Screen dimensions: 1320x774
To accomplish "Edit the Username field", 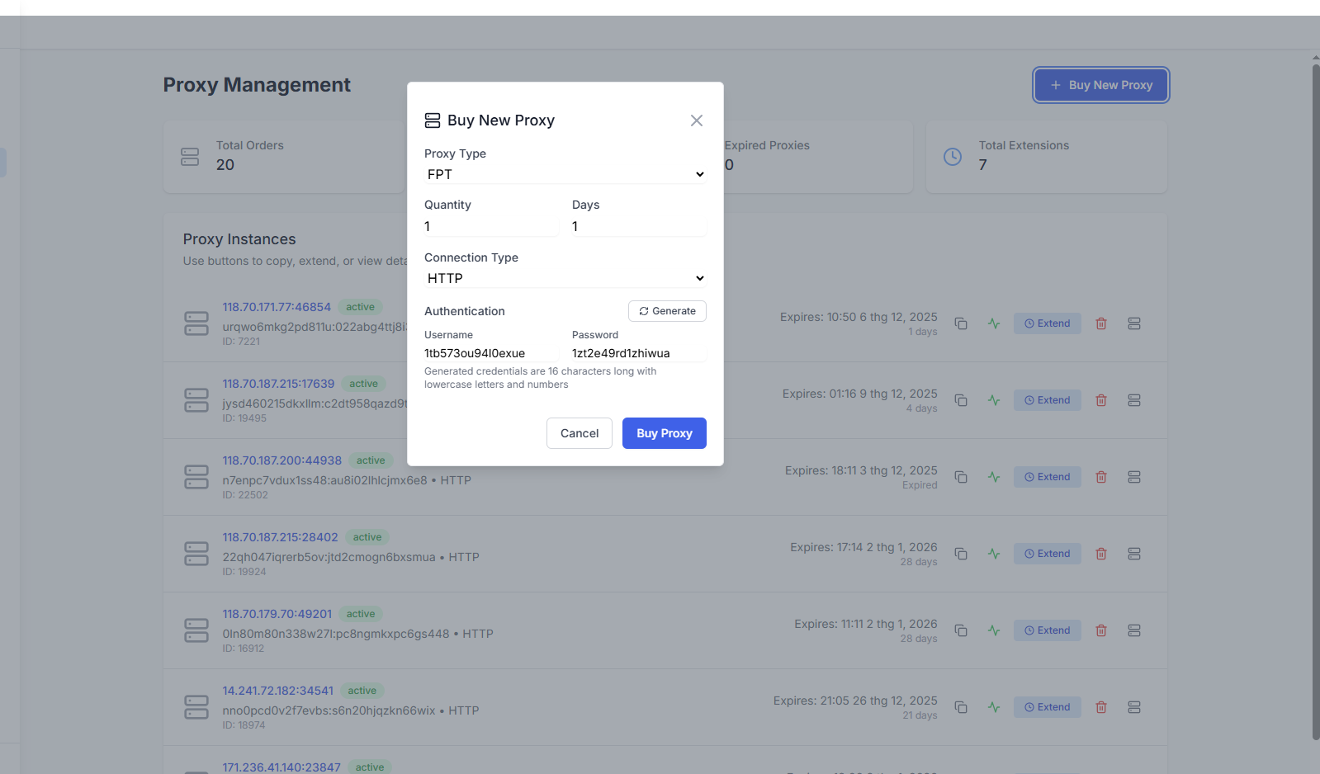I will 490,353.
